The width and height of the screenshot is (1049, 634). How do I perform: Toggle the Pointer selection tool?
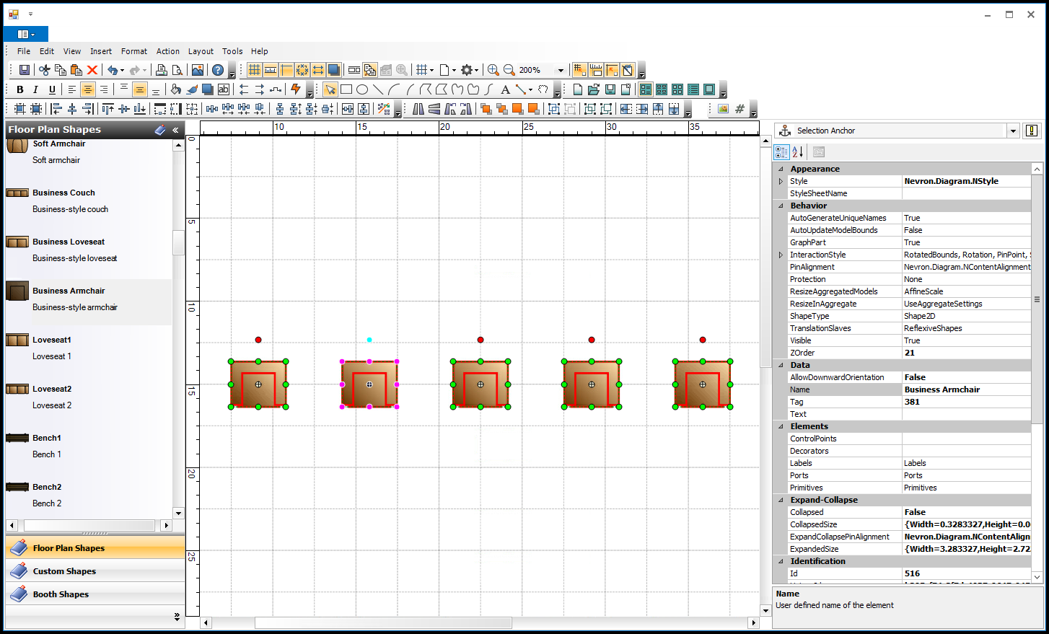click(x=330, y=89)
